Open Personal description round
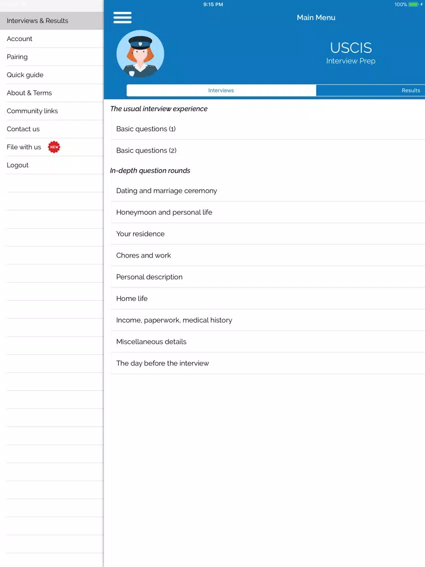This screenshot has height=567, width=425. [267, 277]
